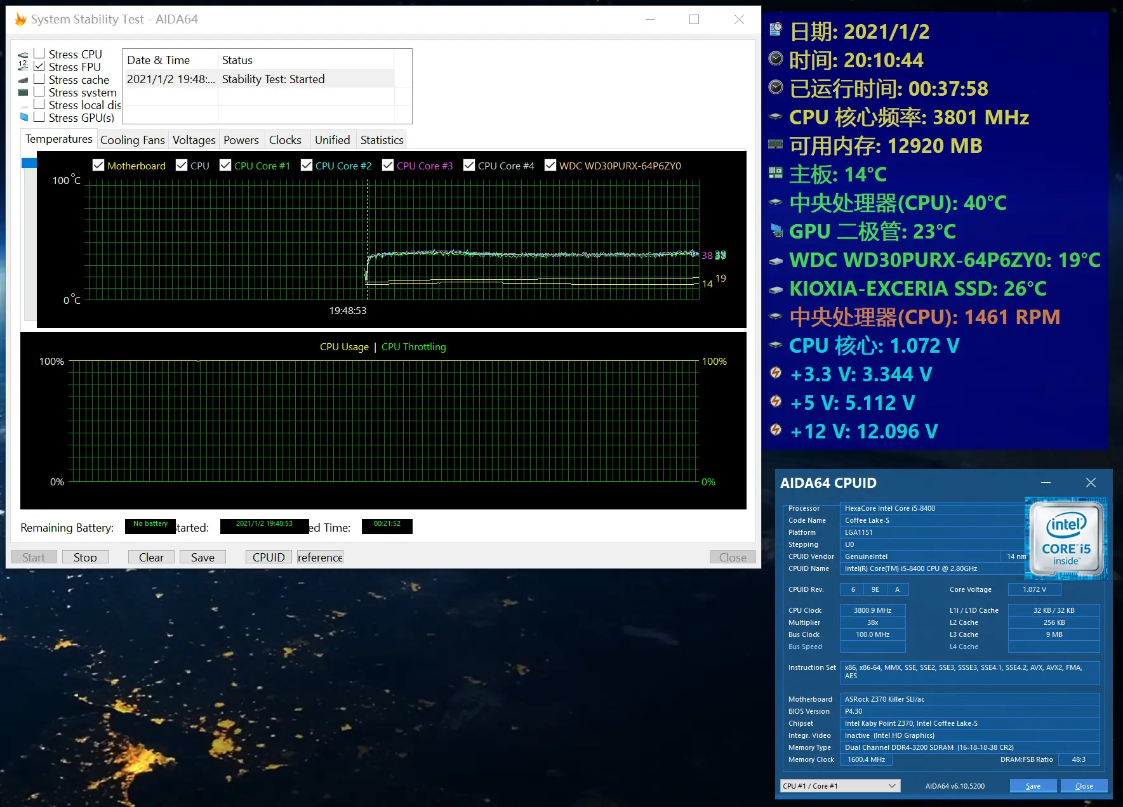Click Save in Stability Test window
Screen dimensions: 1123x807
click(203, 557)
